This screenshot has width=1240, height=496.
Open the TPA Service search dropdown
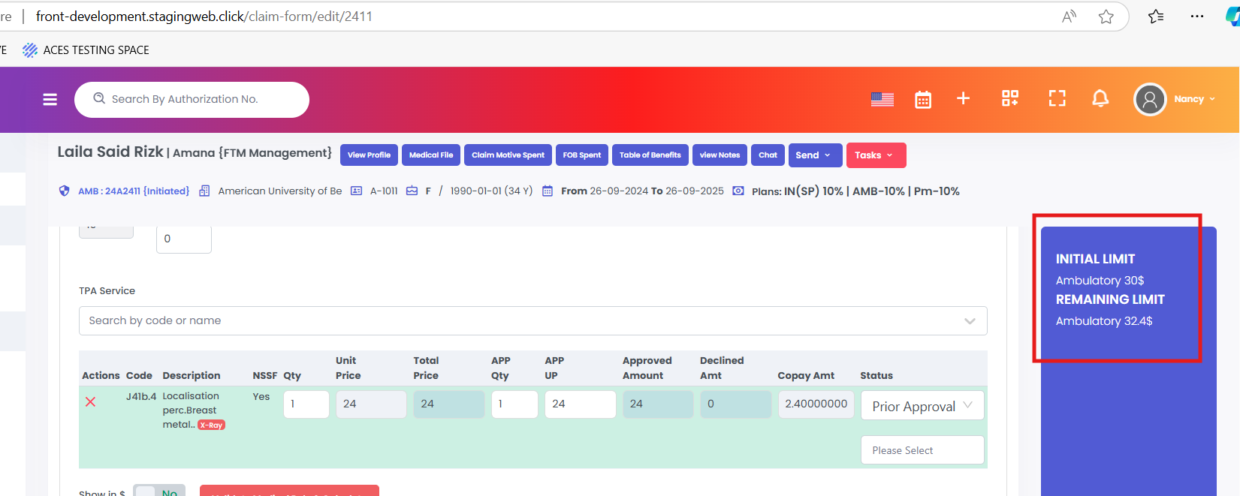point(533,320)
